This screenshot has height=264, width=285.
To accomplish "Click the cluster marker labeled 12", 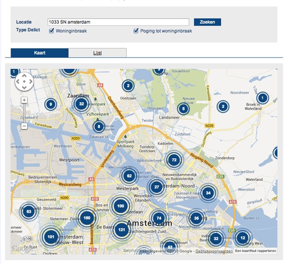I will point(243,238).
